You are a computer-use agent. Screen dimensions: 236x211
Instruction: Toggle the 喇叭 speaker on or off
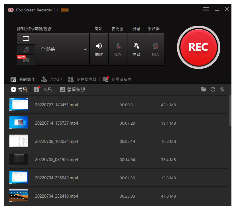[99, 49]
